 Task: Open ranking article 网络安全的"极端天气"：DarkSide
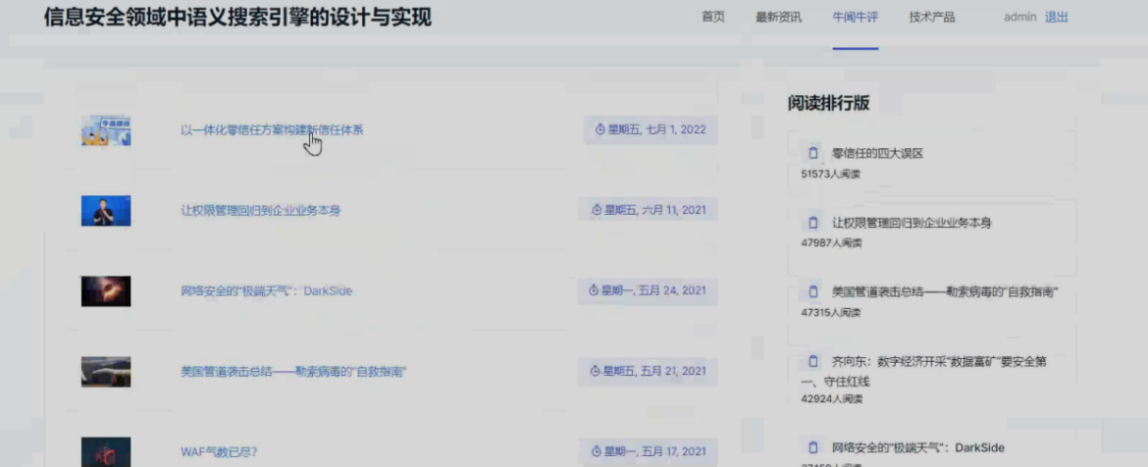(x=918, y=448)
